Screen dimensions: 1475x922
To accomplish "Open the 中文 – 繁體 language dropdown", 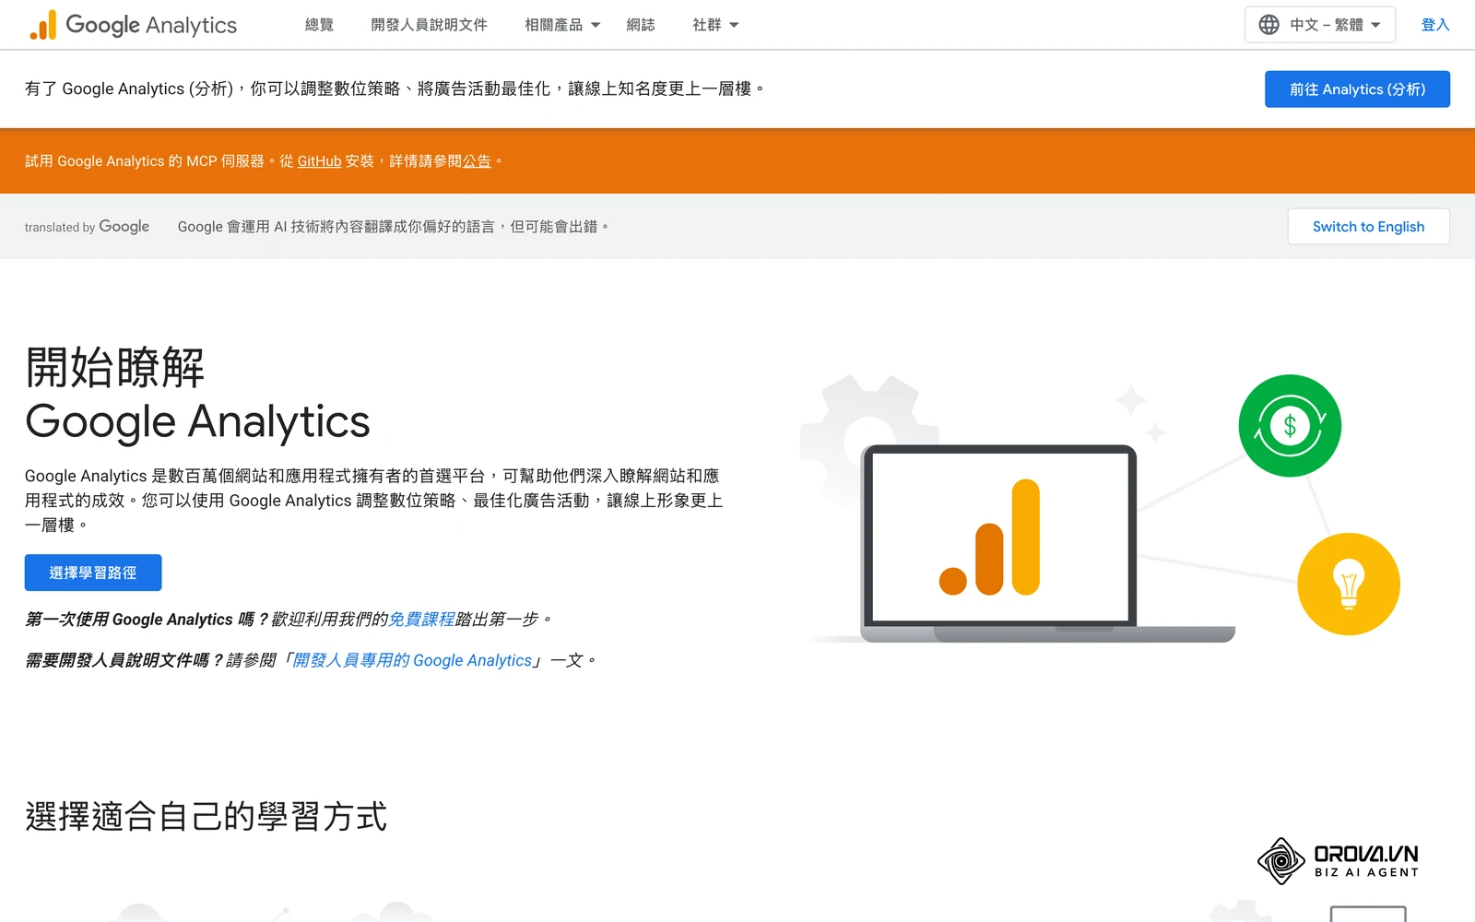I will click(x=1319, y=25).
